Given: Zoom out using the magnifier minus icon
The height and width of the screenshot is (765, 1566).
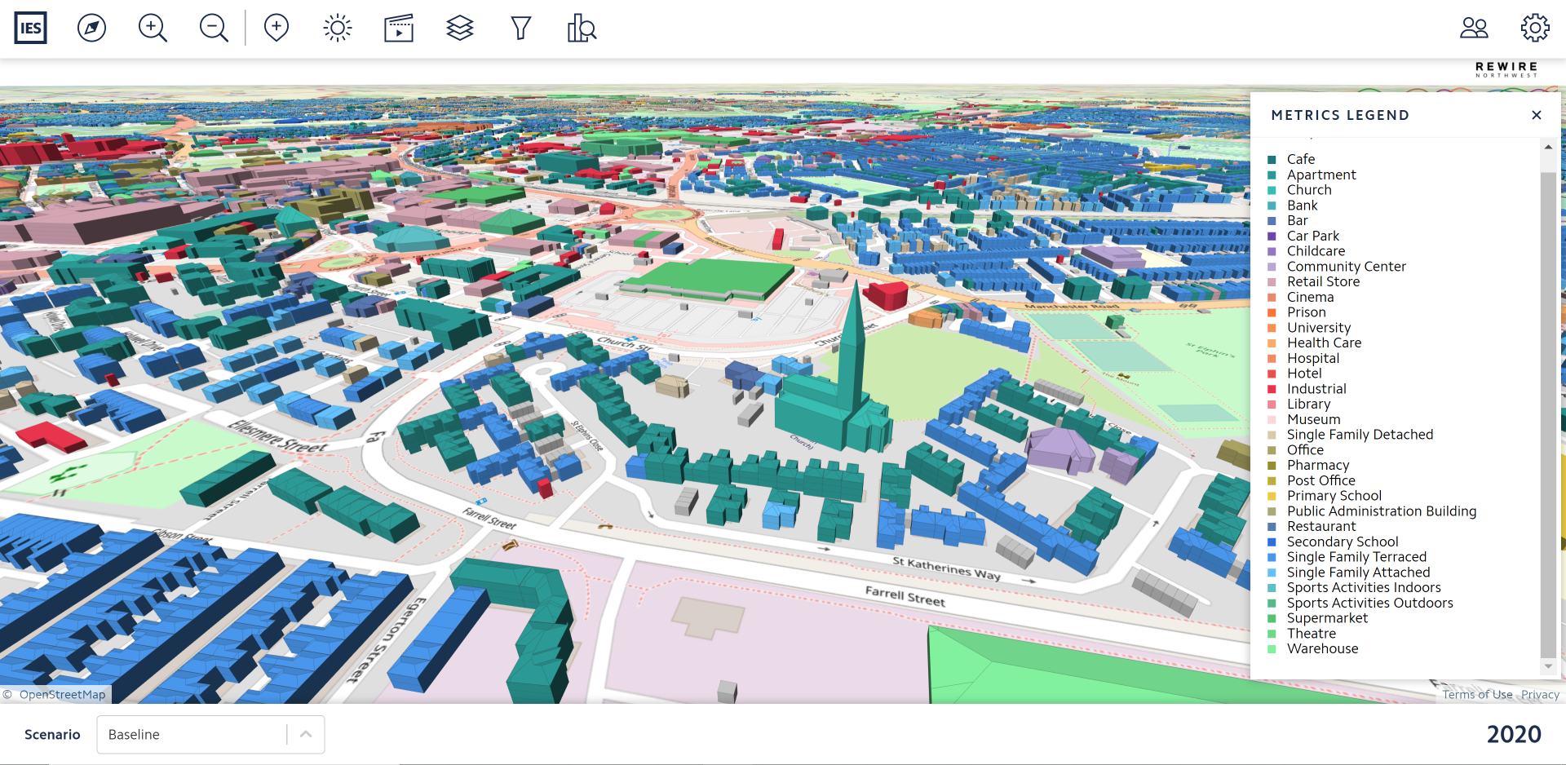Looking at the screenshot, I should (214, 28).
